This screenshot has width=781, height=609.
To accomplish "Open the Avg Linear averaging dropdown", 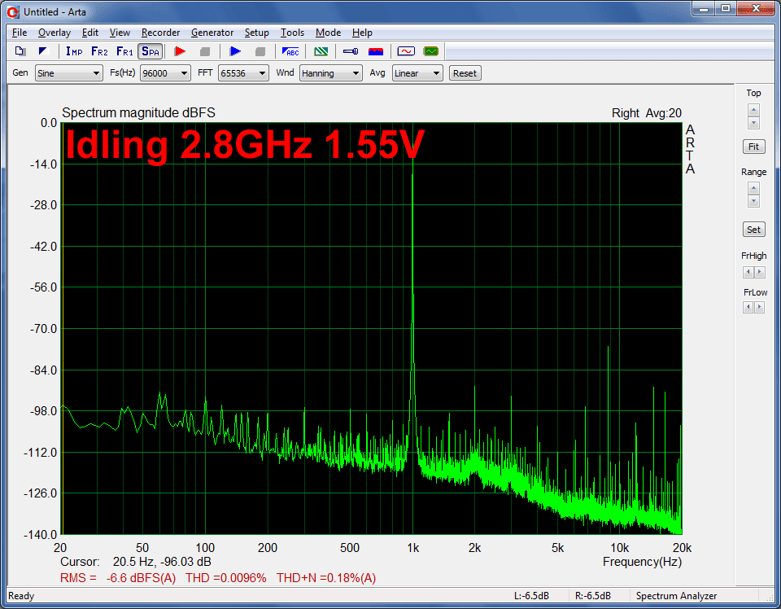I will pos(417,73).
